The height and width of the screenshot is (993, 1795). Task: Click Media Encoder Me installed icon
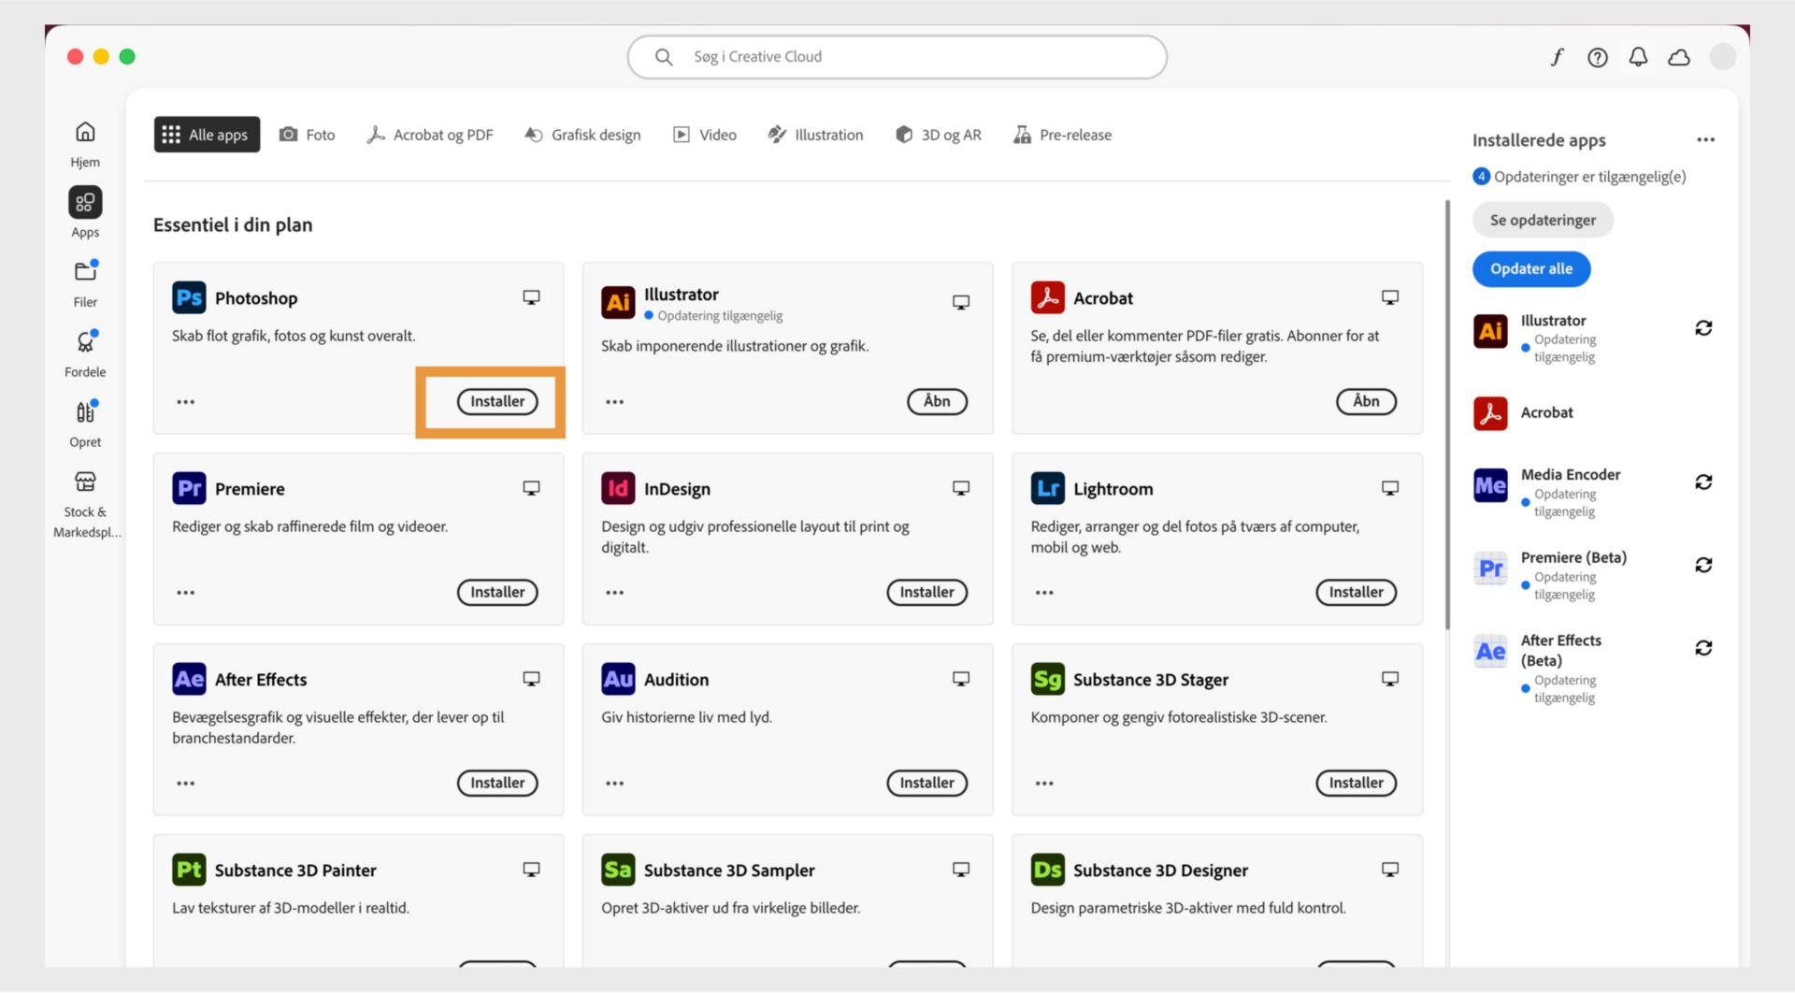click(x=1490, y=485)
